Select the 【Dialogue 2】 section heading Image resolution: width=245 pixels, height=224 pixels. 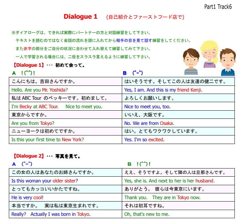point(28,156)
